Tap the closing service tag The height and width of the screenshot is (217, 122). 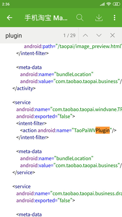click(x=24, y=172)
